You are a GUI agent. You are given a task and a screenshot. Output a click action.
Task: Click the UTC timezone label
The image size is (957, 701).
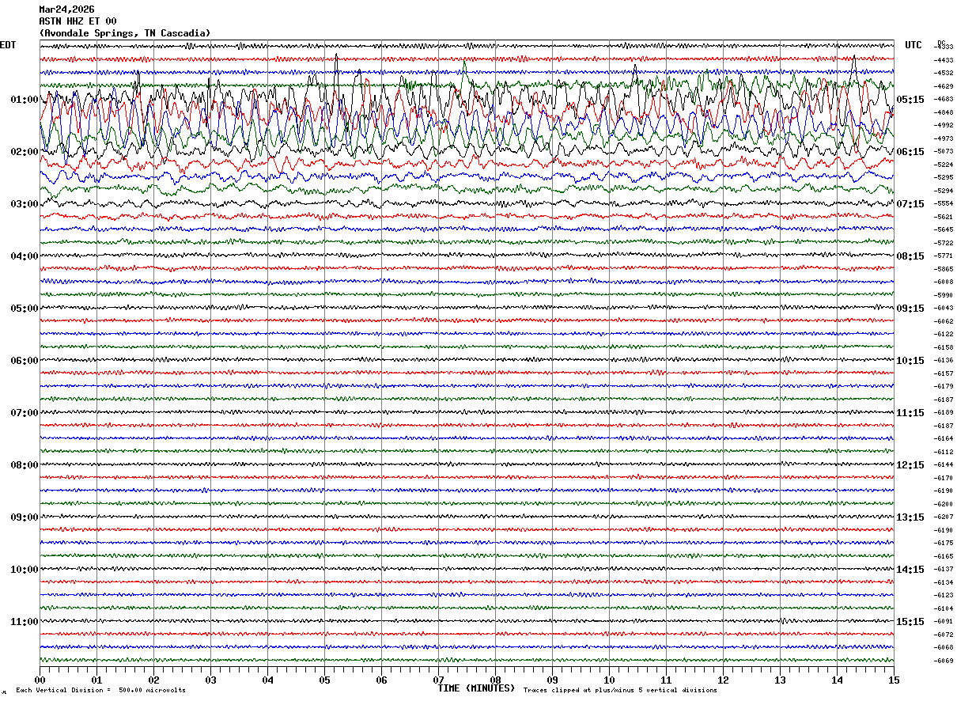coord(913,45)
